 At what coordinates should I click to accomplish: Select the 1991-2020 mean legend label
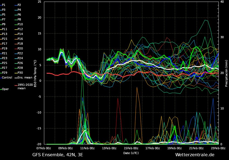pos(24,87)
